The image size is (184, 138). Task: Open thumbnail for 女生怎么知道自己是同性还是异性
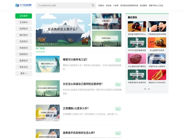[x=48, y=88]
